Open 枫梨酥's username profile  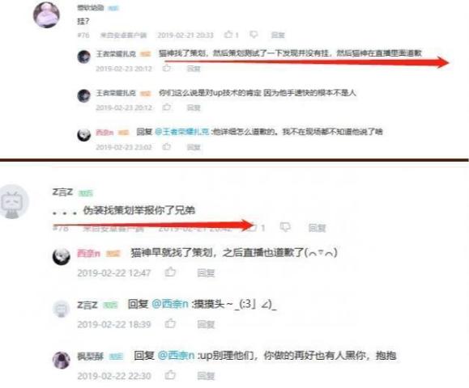tap(91, 356)
